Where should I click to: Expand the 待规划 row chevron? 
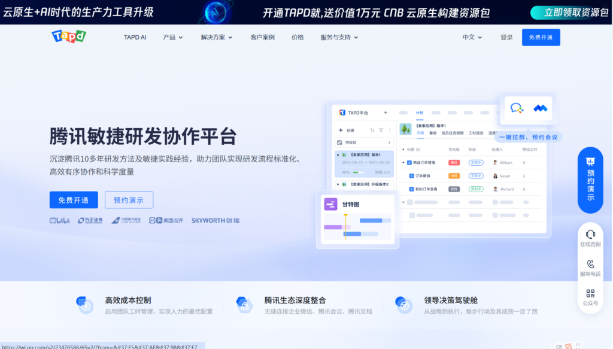(389, 142)
